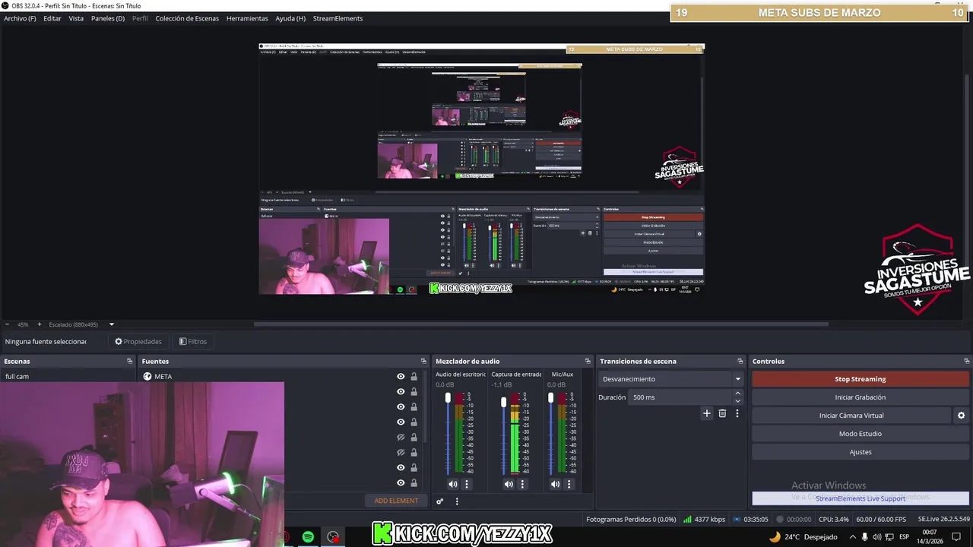Undock the Mezclador de audio panel
This screenshot has height=547, width=973.
point(588,362)
